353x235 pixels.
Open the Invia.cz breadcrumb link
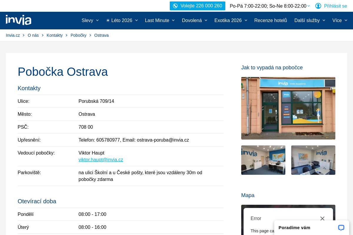point(13,35)
